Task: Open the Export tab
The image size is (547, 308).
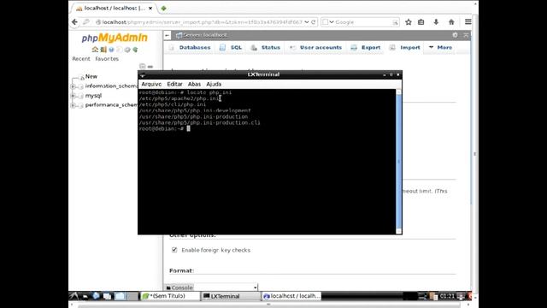Action: pyautogui.click(x=366, y=48)
